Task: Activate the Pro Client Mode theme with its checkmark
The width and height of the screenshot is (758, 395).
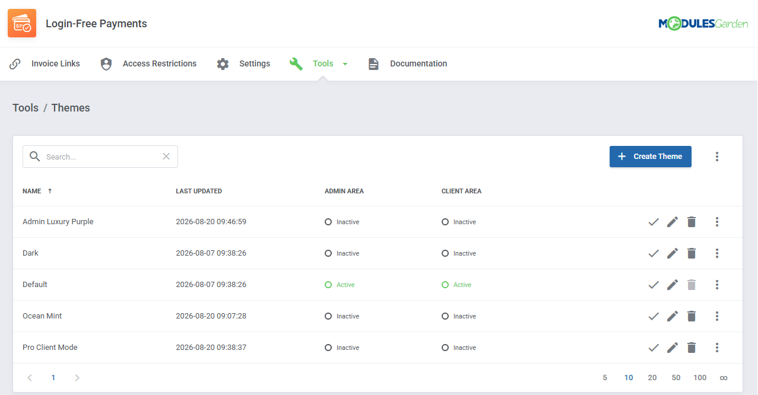Action: point(654,348)
